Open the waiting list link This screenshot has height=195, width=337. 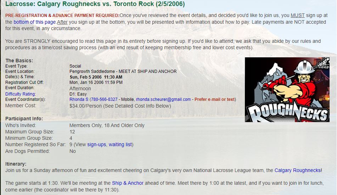click(x=120, y=144)
